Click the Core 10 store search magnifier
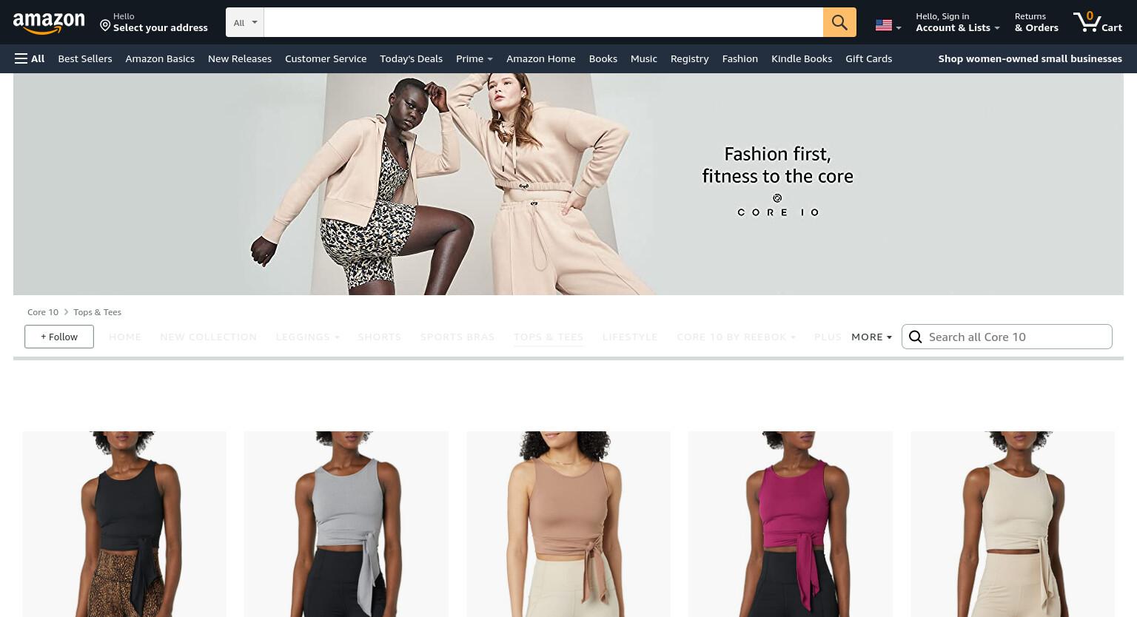The width and height of the screenshot is (1137, 617). tap(916, 337)
